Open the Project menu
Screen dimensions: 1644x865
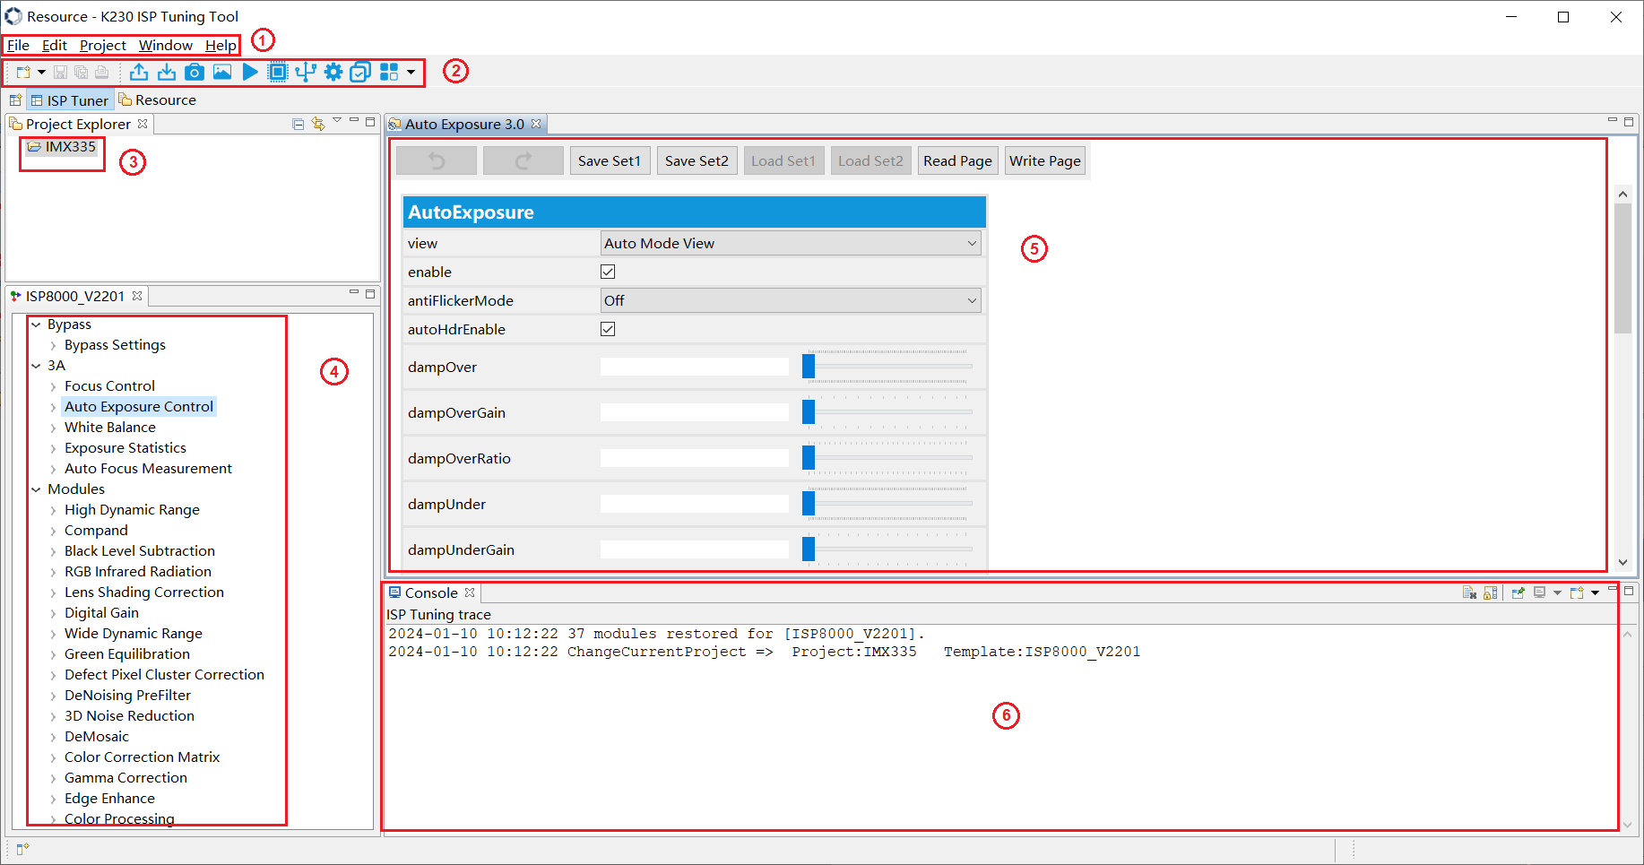click(x=102, y=45)
